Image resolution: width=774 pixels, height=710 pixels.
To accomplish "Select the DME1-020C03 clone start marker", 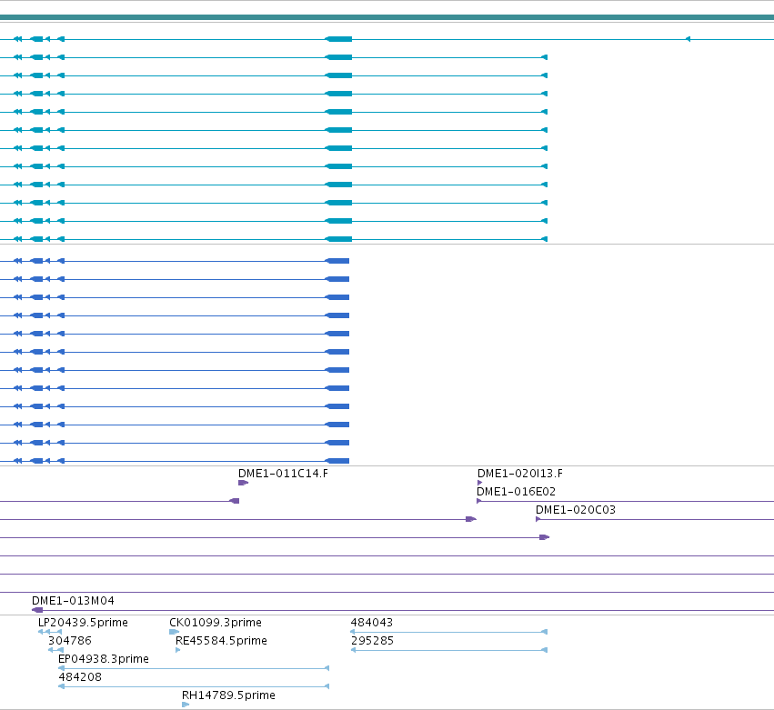I will tap(538, 520).
